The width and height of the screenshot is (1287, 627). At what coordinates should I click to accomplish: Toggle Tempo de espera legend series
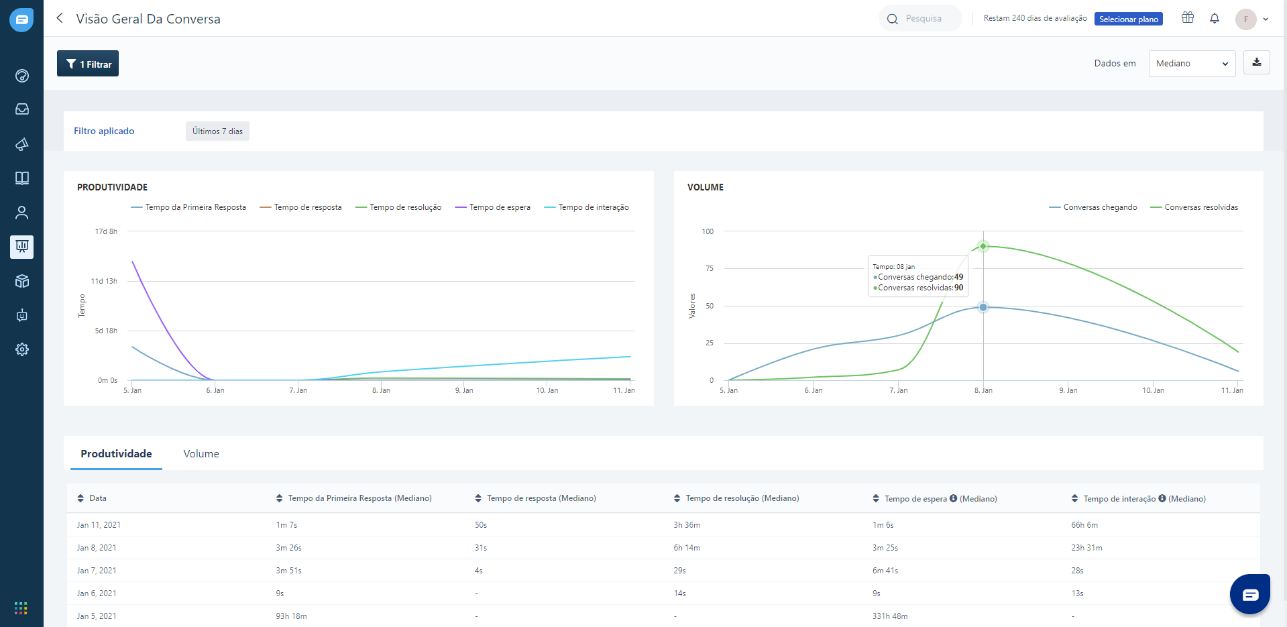pyautogui.click(x=493, y=207)
